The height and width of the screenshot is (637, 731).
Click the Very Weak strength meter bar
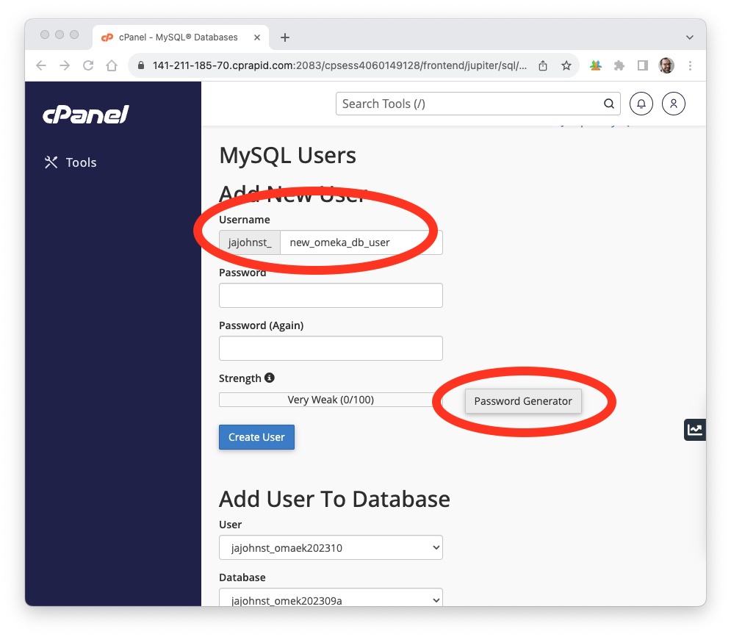[327, 400]
